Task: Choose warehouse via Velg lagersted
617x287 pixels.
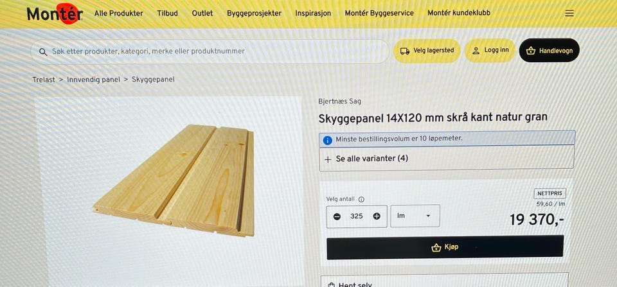Action: point(427,51)
